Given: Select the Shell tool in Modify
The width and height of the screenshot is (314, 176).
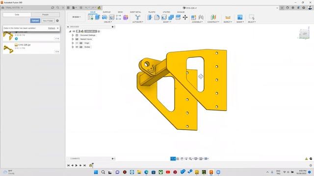Looking at the screenshot, I should (164, 18).
